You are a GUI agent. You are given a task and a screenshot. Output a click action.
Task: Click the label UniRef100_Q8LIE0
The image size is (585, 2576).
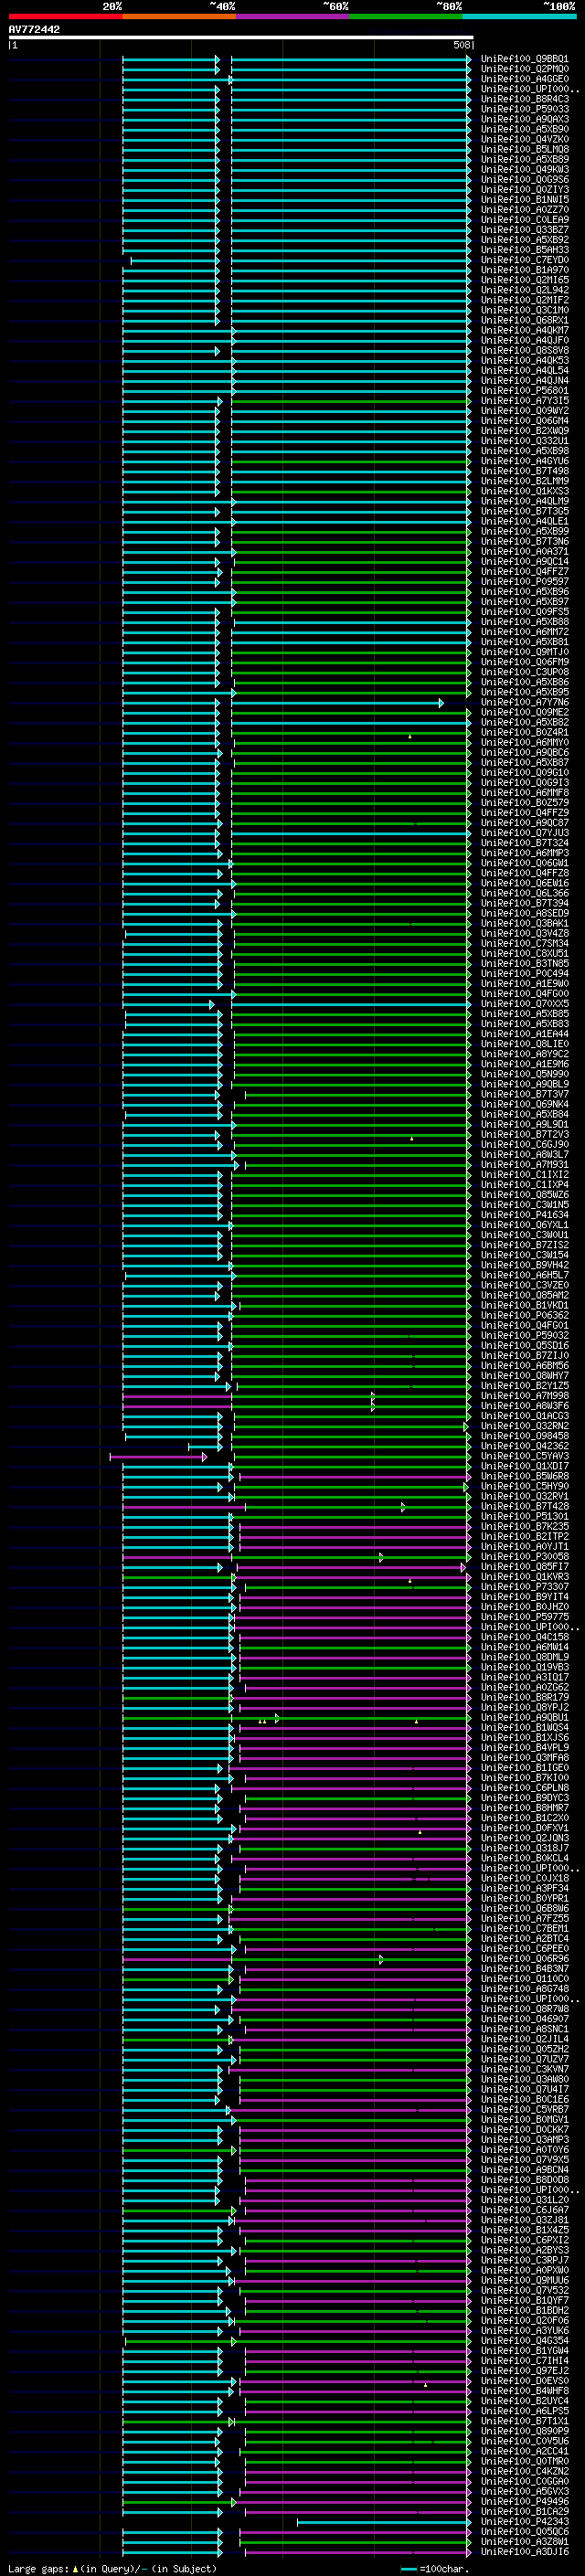click(525, 1044)
